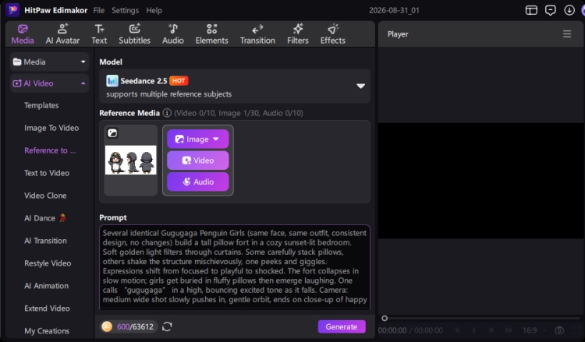Open the AI Avatar tab
The image size is (585, 342).
(x=62, y=34)
